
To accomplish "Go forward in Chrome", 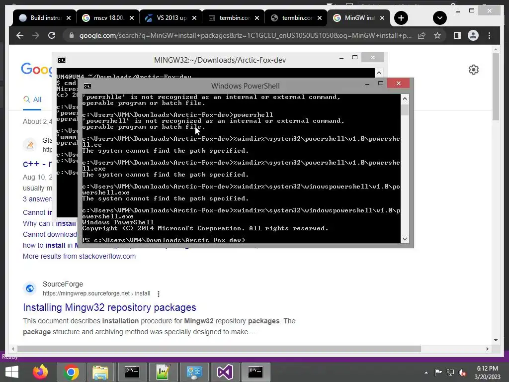I will [x=36, y=35].
